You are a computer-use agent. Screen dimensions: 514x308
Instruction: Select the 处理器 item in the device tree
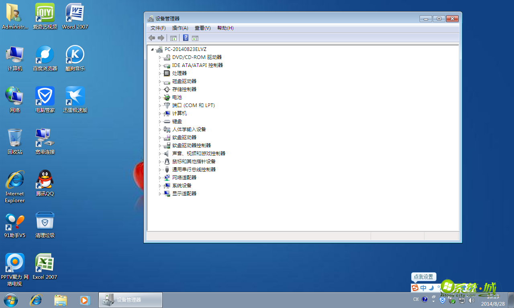point(178,73)
